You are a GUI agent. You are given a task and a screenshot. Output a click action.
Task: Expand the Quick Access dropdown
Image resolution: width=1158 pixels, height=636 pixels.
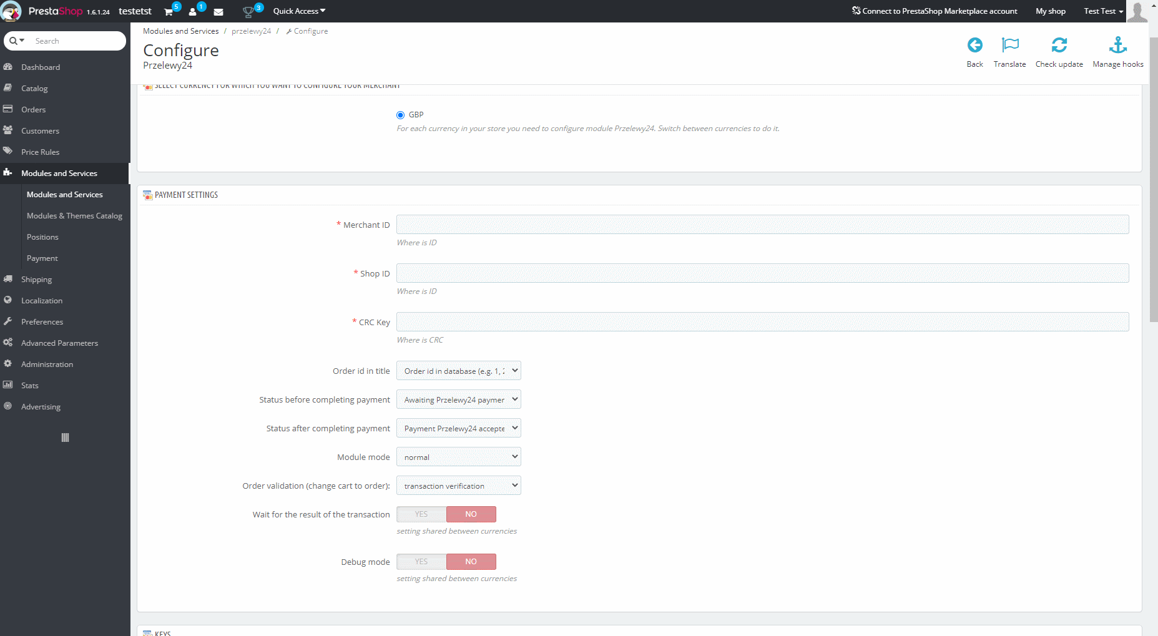[298, 11]
